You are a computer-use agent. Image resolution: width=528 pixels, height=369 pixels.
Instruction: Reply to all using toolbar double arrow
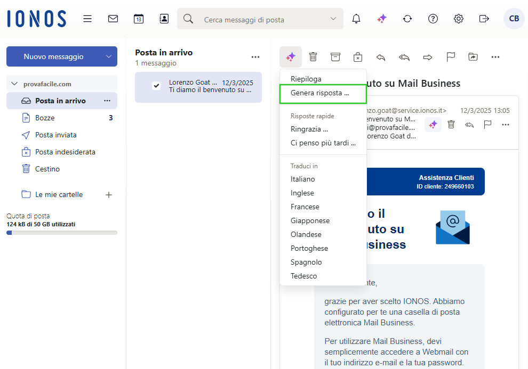[404, 58]
